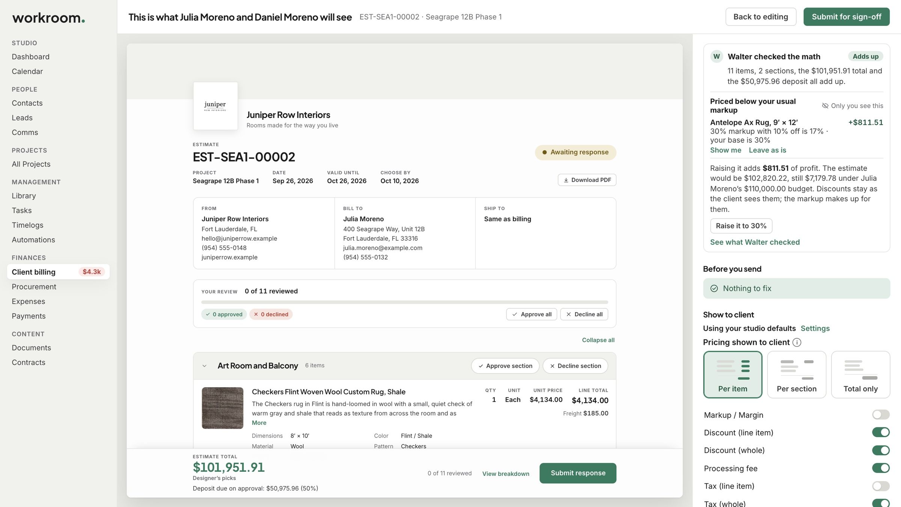The height and width of the screenshot is (507, 901).
Task: Toggle the Tax (whole) switch
Action: [x=881, y=503]
